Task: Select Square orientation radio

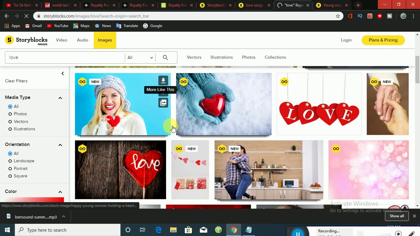Action: [10, 176]
